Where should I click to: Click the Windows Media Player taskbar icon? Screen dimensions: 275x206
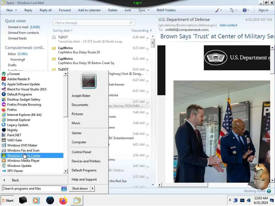[36, 200]
